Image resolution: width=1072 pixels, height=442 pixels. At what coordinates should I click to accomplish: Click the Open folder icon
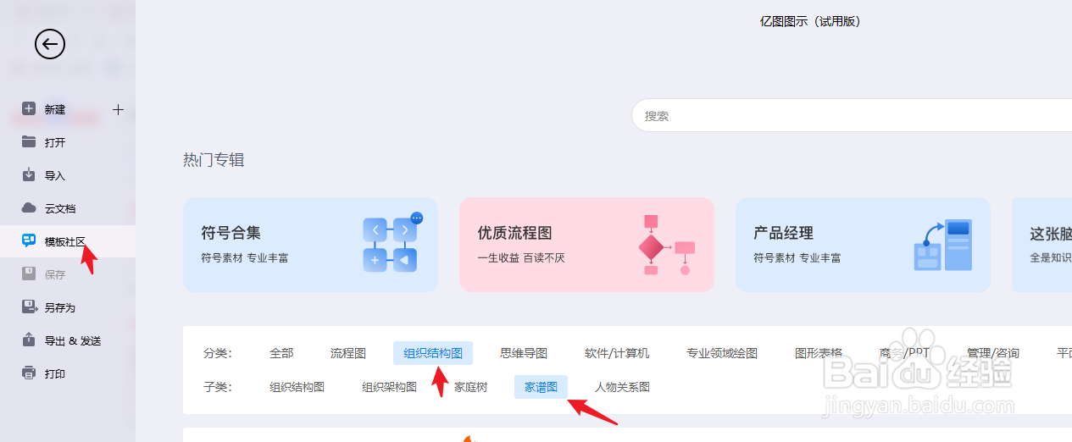(x=29, y=141)
